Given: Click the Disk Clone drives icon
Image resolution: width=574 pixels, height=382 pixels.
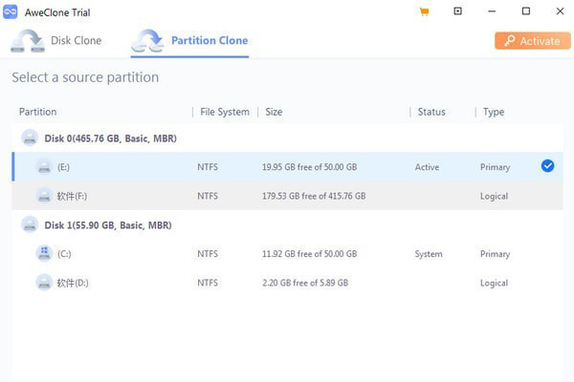Looking at the screenshot, I should [x=28, y=41].
